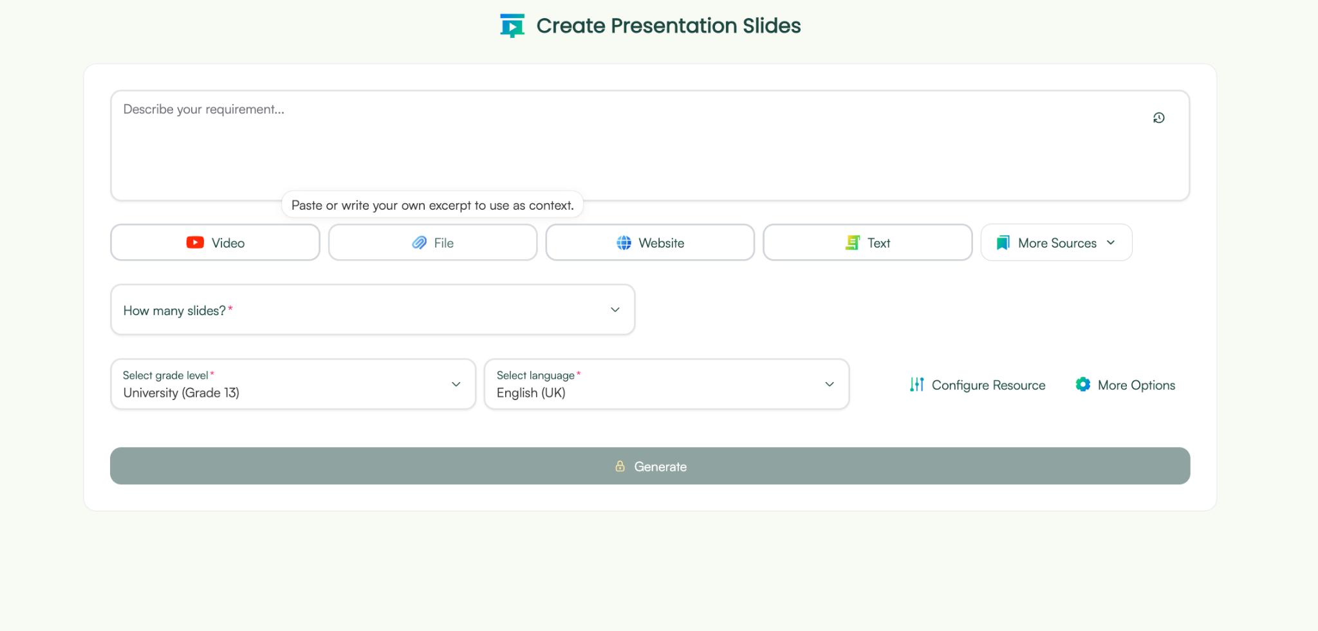Viewport: 1318px width, 631px height.
Task: Click the presentation slides logo icon
Action: pyautogui.click(x=512, y=26)
